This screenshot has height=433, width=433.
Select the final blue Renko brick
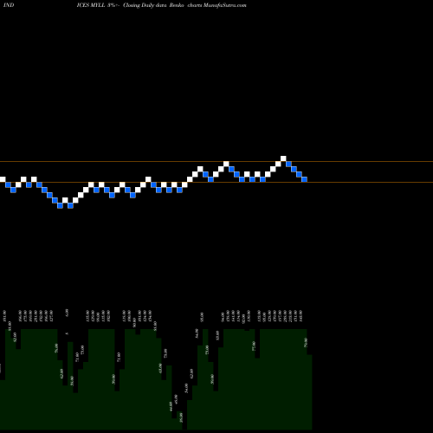304,179
